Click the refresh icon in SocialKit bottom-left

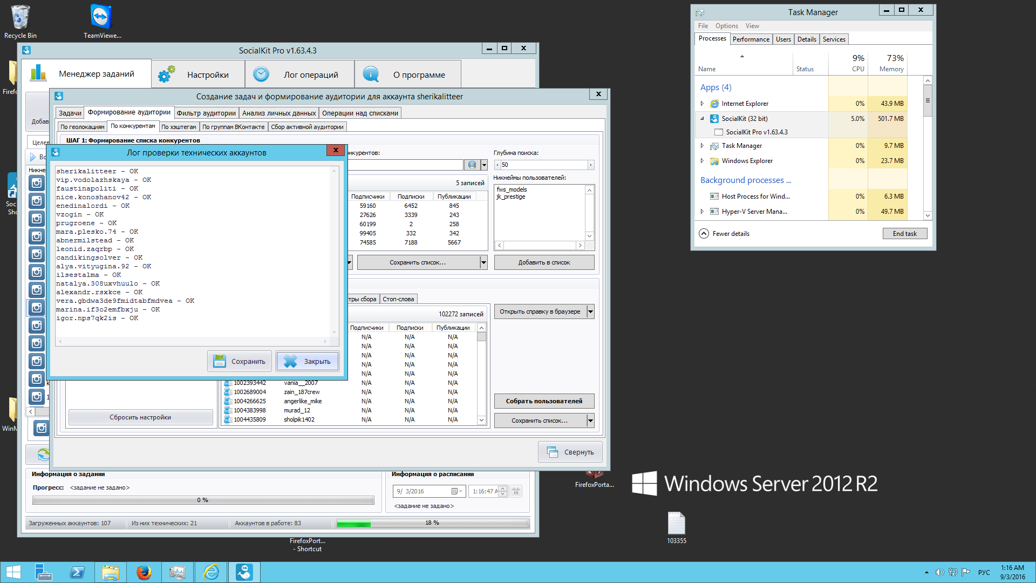click(43, 455)
